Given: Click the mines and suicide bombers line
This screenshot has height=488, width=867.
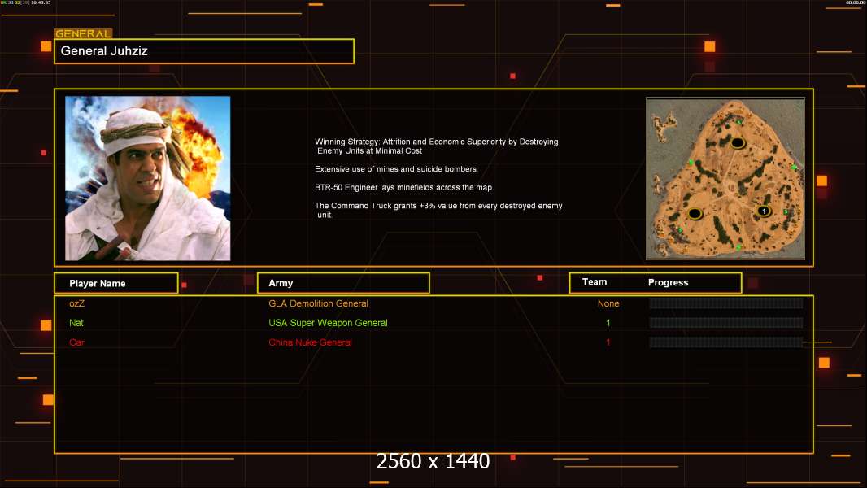Looking at the screenshot, I should coord(396,169).
